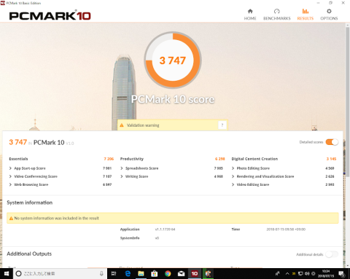
Task: Click the System information heading
Action: click(x=29, y=203)
